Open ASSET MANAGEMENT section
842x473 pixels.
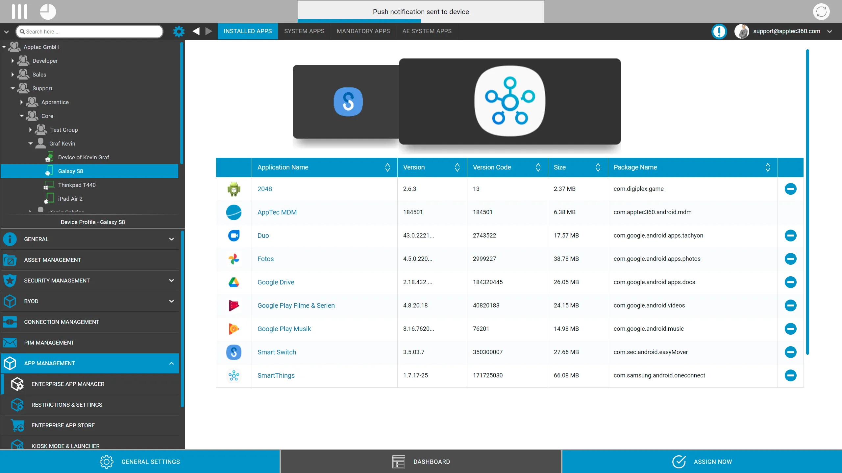[90, 260]
